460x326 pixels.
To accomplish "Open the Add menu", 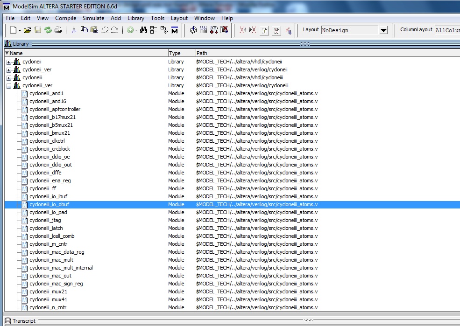I will coord(116,18).
